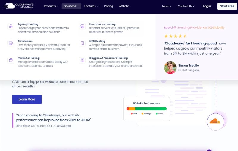Viewport: 238px width, 151px height.
Task: Click the green Good legend dot
Action: 157,114
